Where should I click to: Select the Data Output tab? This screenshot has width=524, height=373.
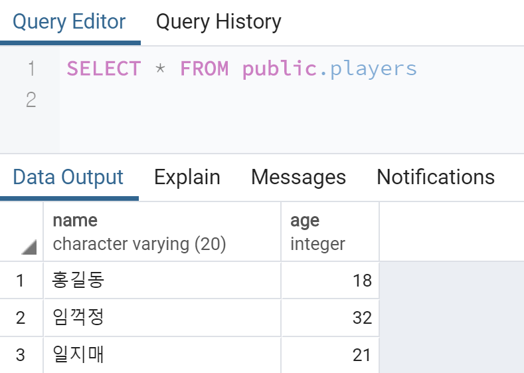click(x=68, y=178)
